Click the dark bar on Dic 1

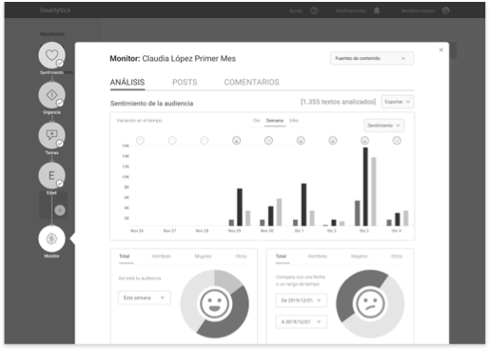point(304,204)
